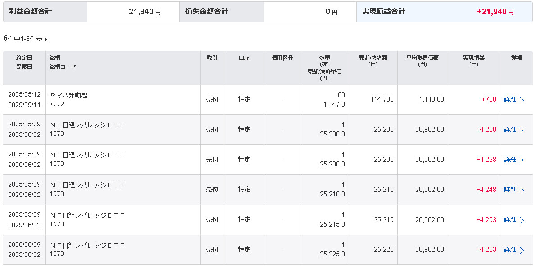The width and height of the screenshot is (536, 267).
Task: Click the 約定日 受渡日 column header
Action: [x=24, y=62]
